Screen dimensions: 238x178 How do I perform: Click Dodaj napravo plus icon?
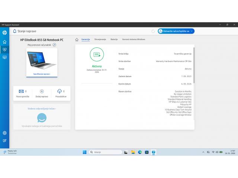[42, 91]
